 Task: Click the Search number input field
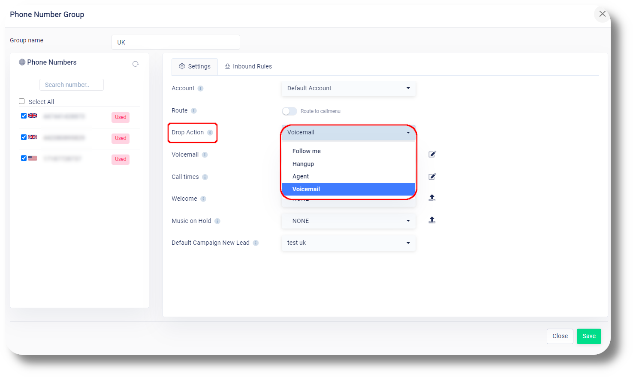pos(71,84)
